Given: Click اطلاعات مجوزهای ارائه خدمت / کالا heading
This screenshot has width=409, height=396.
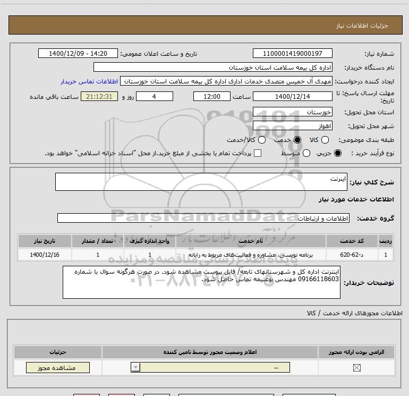Looking at the screenshot, I should [x=355, y=313].
